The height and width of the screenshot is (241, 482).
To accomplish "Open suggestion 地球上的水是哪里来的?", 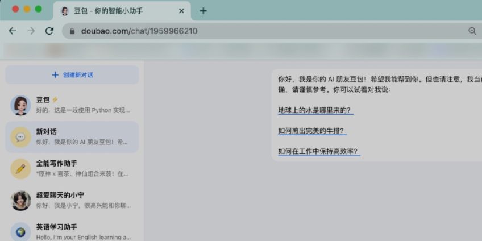I will click(x=315, y=110).
